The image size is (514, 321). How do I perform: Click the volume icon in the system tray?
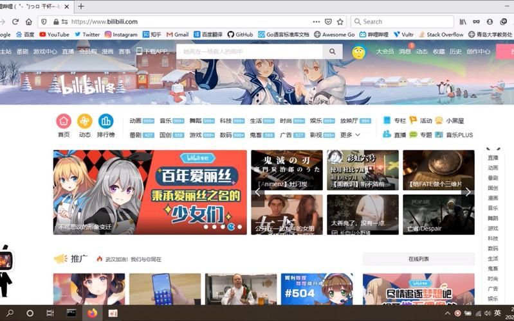coord(488,313)
